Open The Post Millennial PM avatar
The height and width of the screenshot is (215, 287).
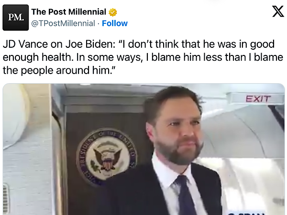point(15,18)
